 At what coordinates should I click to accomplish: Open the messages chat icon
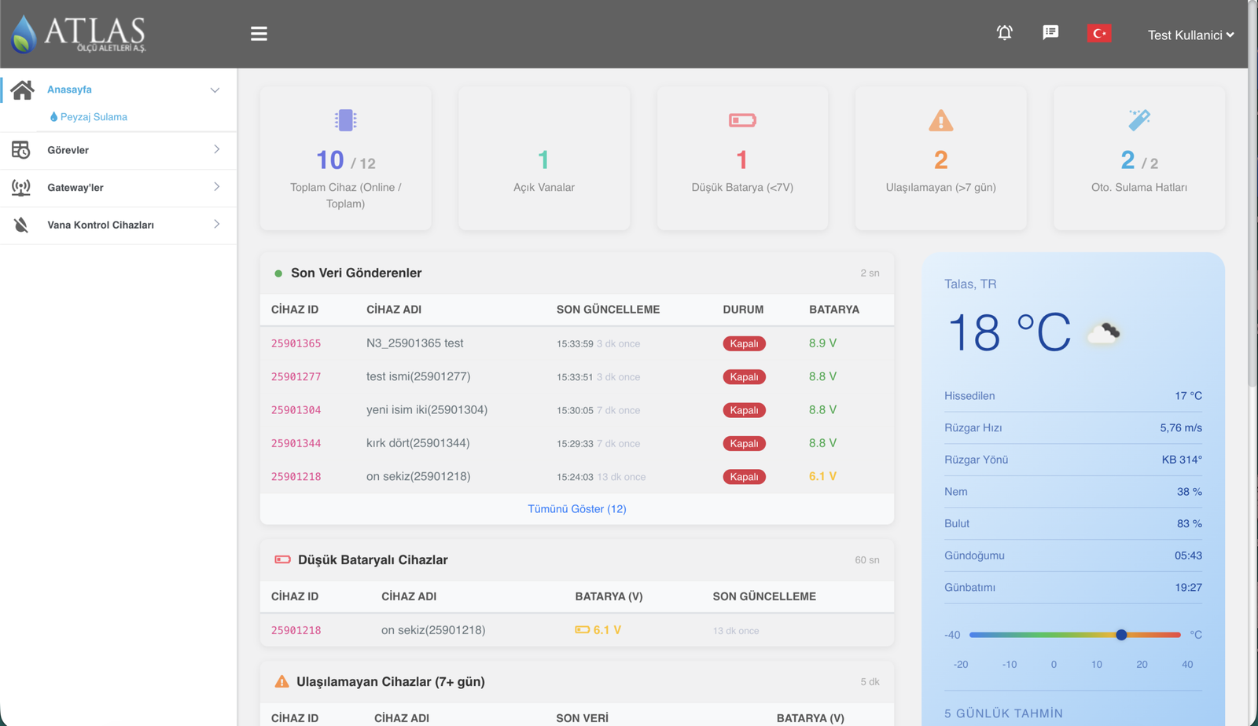point(1050,32)
